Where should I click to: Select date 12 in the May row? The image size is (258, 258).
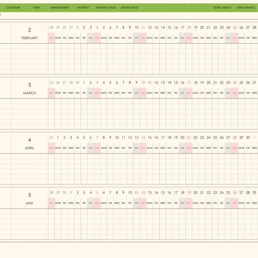coord(143,192)
